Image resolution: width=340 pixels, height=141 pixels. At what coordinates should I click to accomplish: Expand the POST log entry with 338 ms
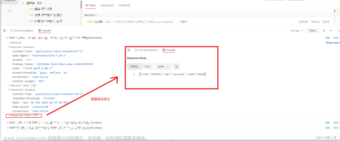click(x=7, y=123)
